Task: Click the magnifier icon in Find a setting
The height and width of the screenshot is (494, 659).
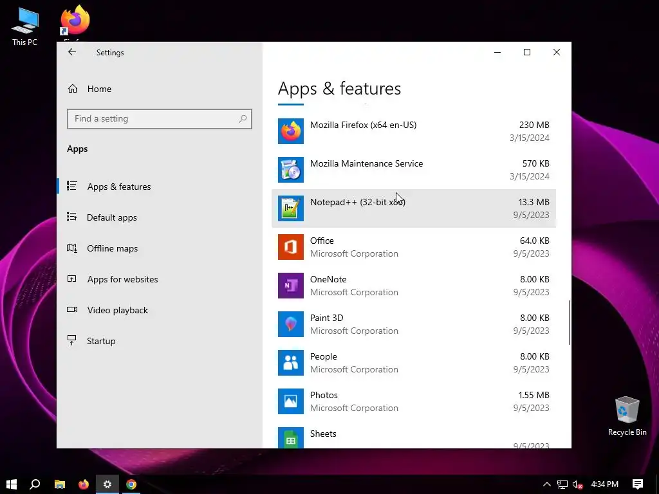Action: click(243, 119)
